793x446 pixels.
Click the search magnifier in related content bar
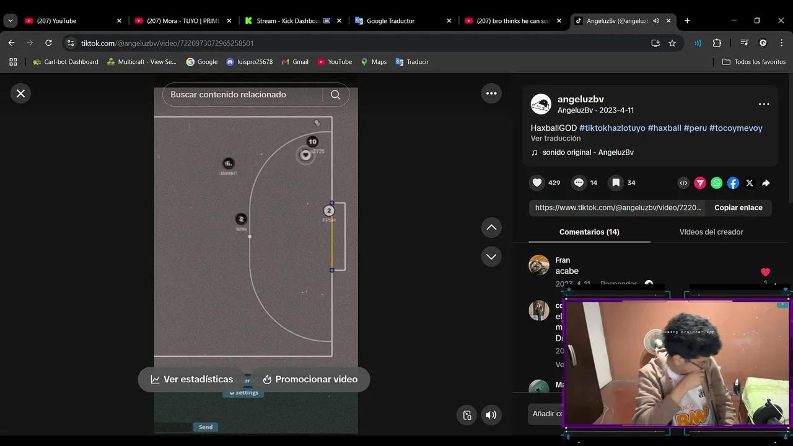335,95
